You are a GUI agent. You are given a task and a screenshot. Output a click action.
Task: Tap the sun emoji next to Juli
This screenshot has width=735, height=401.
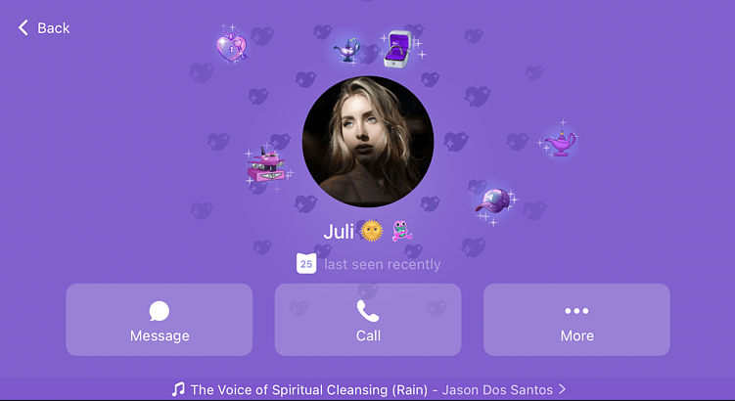[x=372, y=231]
